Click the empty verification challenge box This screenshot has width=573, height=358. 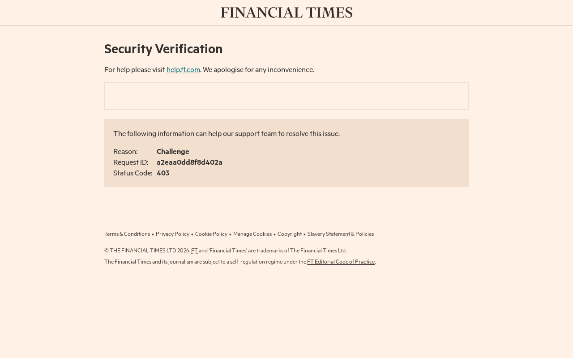(x=286, y=96)
